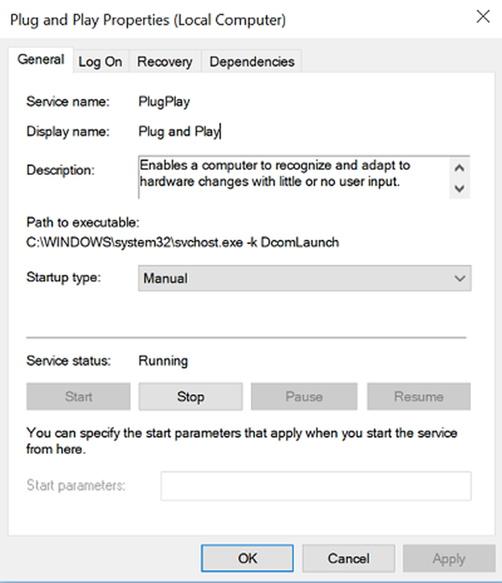Click the PlugPlay service name value
This screenshot has height=583, width=502.
(x=164, y=102)
